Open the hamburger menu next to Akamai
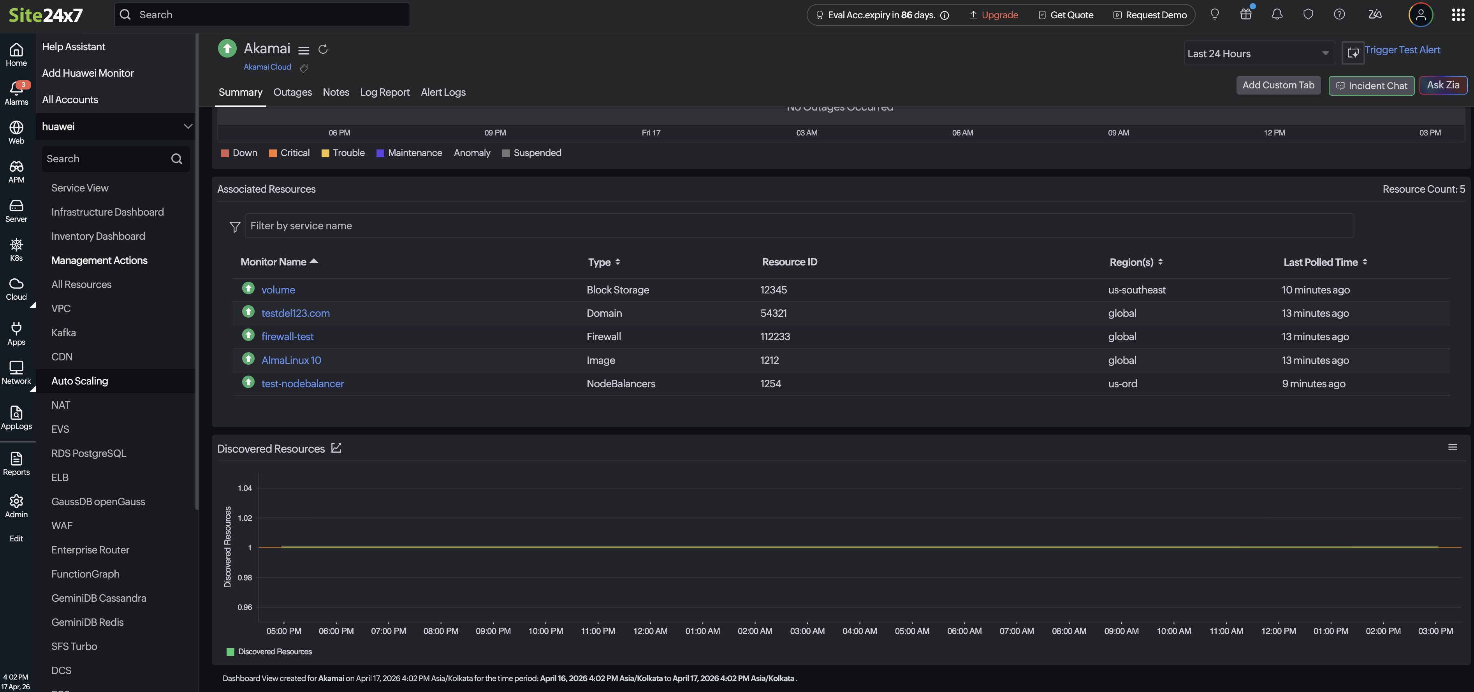1474x692 pixels. [x=303, y=50]
